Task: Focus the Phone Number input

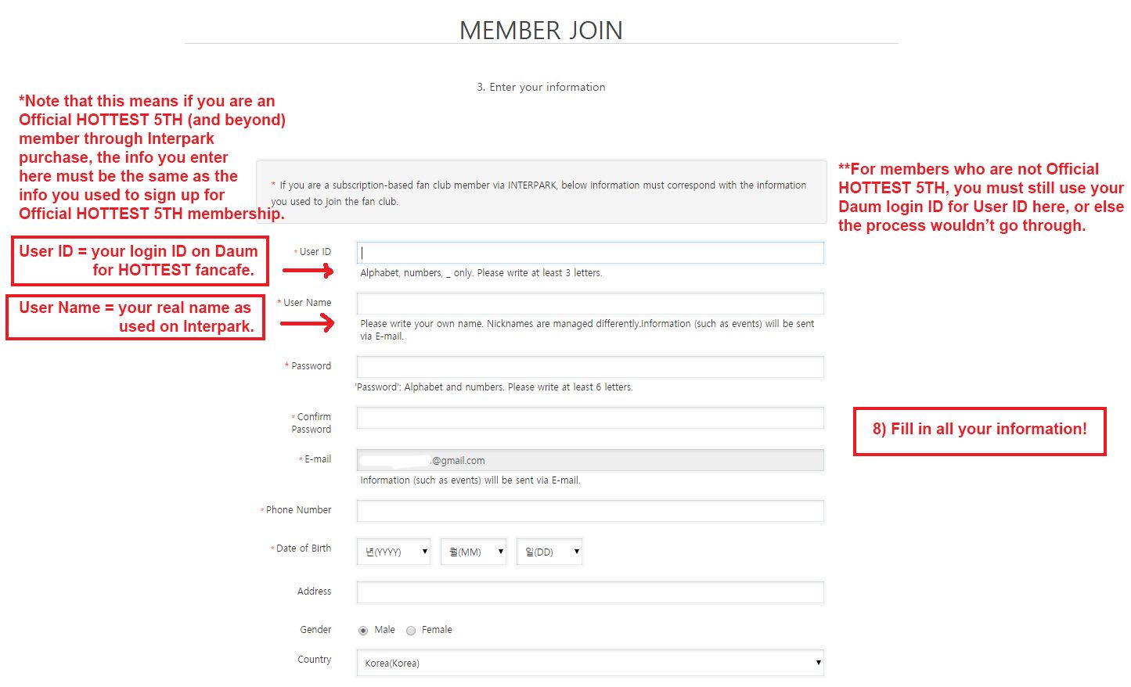Action: tap(590, 511)
